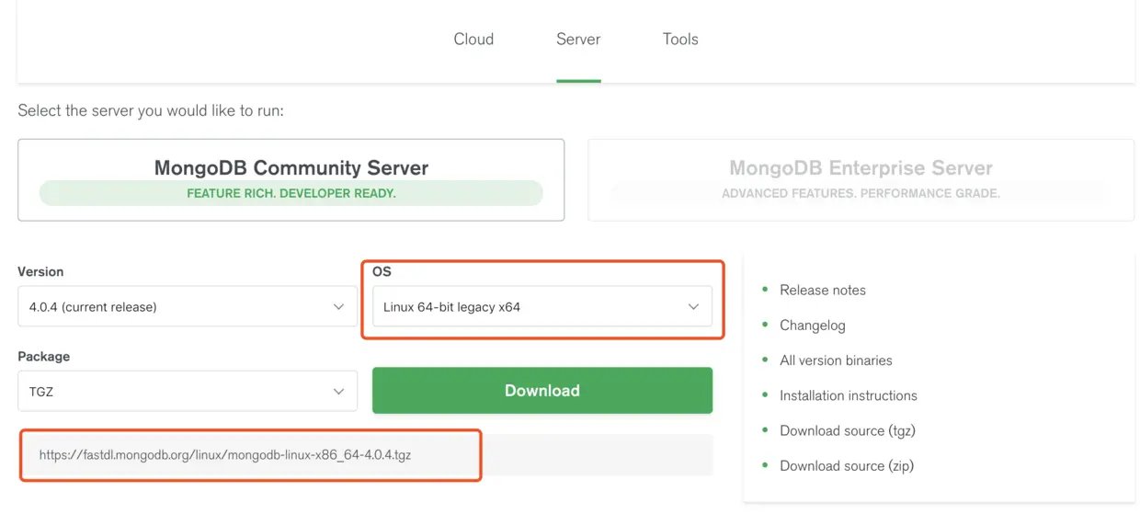Open All version binaries link
The height and width of the screenshot is (514, 1140).
tap(836, 360)
